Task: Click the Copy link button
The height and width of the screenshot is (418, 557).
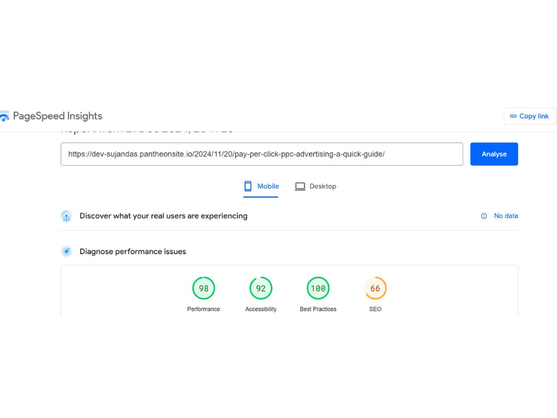Action: 529,116
